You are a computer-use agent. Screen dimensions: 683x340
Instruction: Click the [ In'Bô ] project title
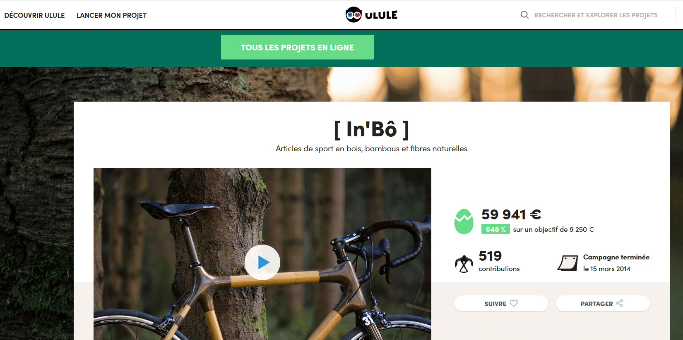pyautogui.click(x=372, y=129)
